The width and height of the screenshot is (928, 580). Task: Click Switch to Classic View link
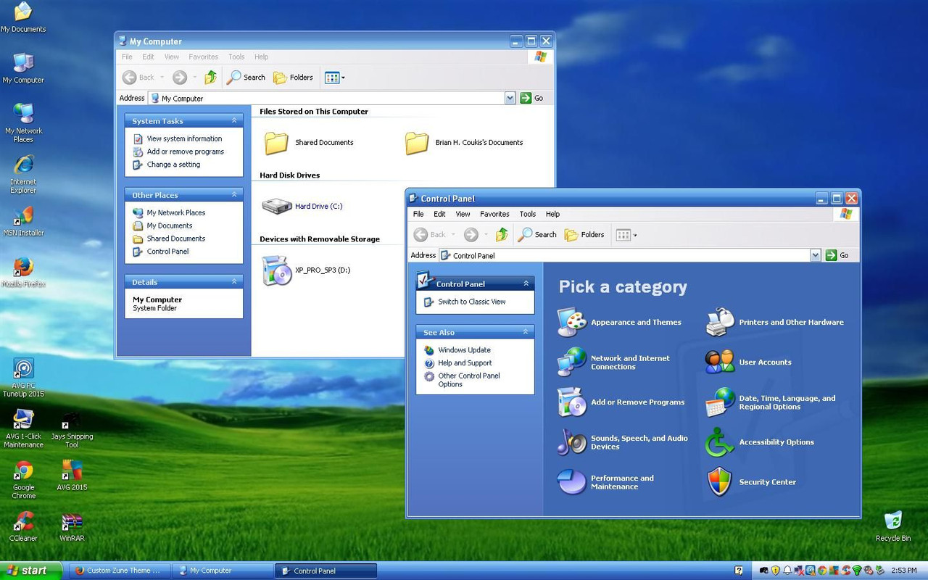tap(472, 302)
